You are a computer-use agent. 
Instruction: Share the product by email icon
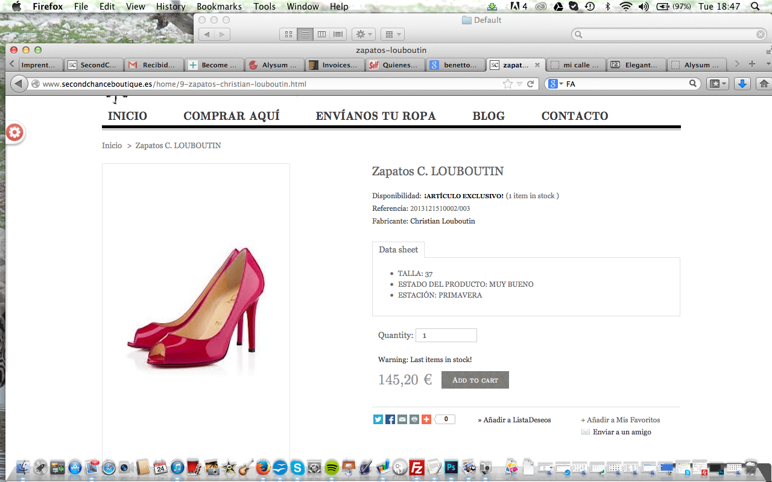tap(402, 419)
